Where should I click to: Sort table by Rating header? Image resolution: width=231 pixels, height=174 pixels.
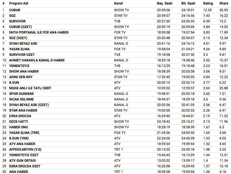[x=208, y=3]
